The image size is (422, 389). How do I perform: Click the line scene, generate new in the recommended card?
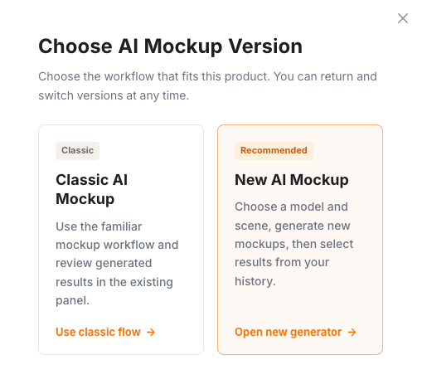293,226
